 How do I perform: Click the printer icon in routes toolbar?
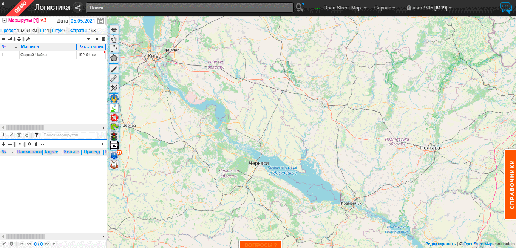[19, 39]
